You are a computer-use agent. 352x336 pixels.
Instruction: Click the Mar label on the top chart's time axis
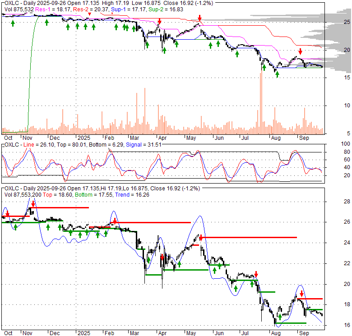[134, 138]
